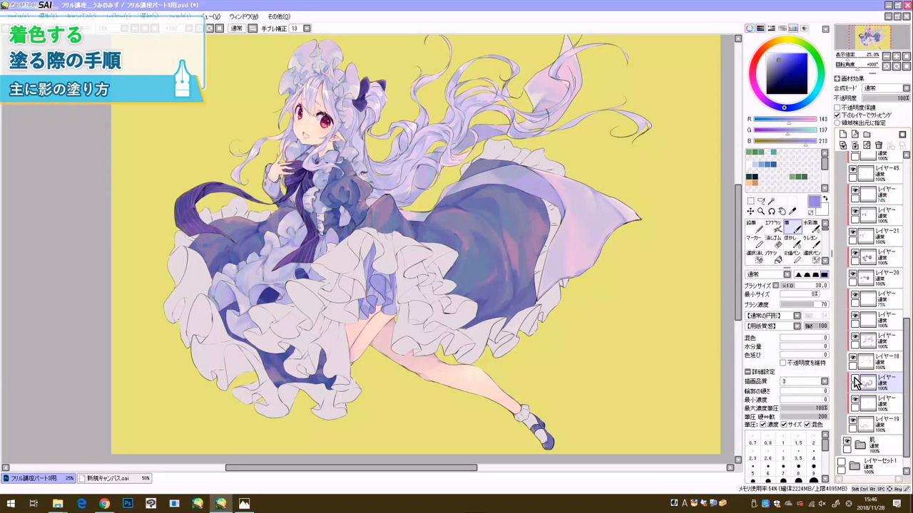The width and height of the screenshot is (913, 513).
Task: Hide layer レイヤー21 with eye icon
Action: [x=852, y=232]
